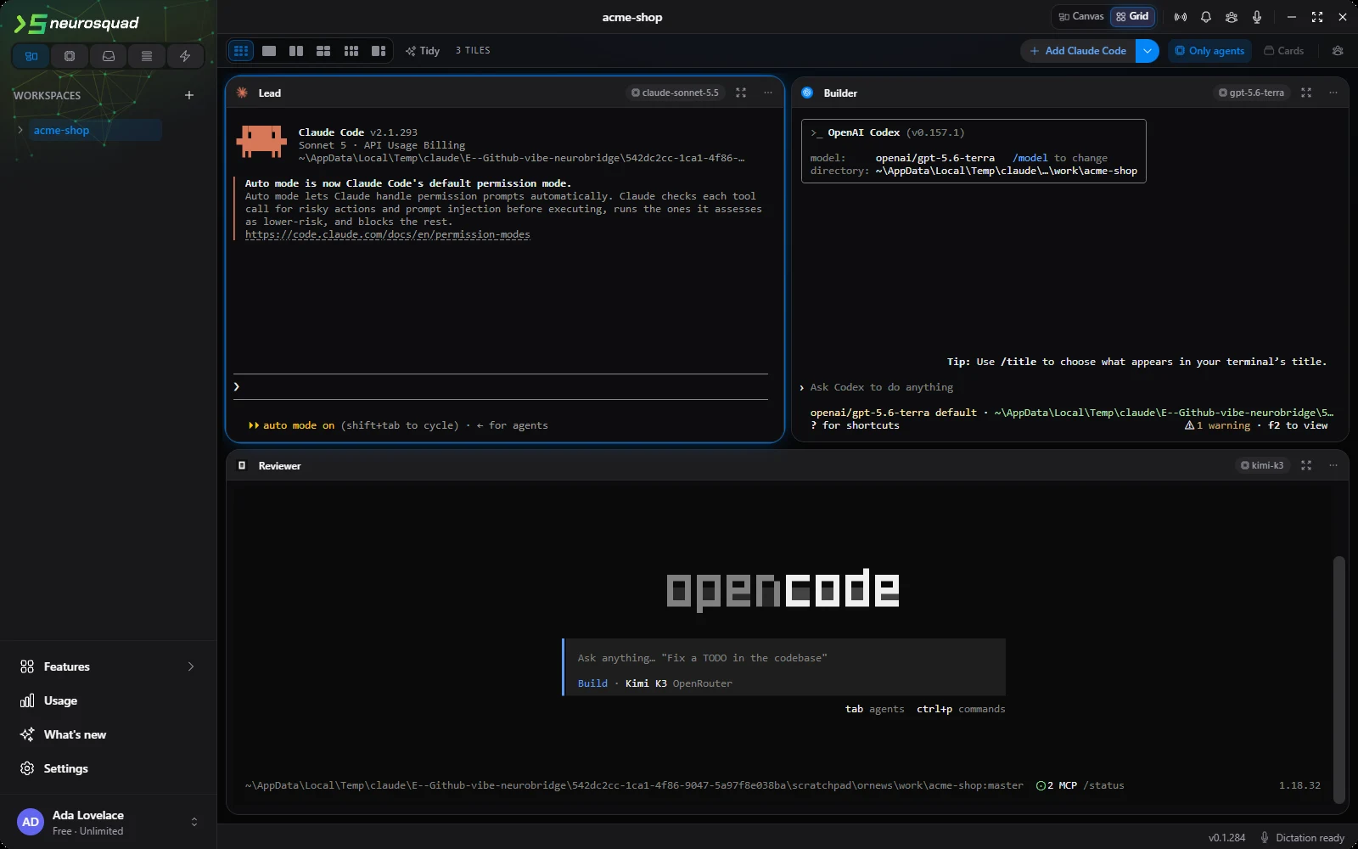The width and height of the screenshot is (1358, 849).
Task: Select the 3x2 grid layout
Action: pos(351,51)
